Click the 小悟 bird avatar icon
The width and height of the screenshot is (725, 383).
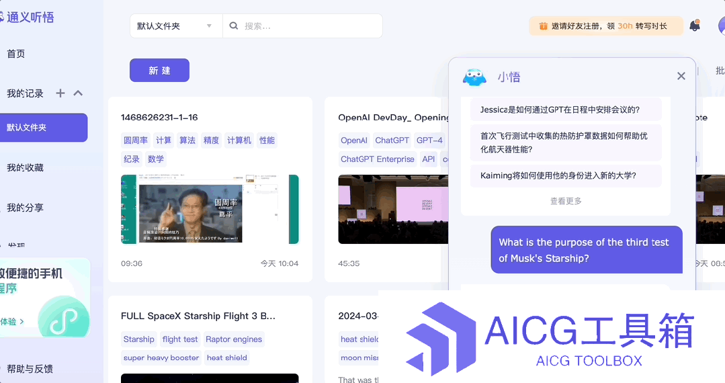coord(474,77)
